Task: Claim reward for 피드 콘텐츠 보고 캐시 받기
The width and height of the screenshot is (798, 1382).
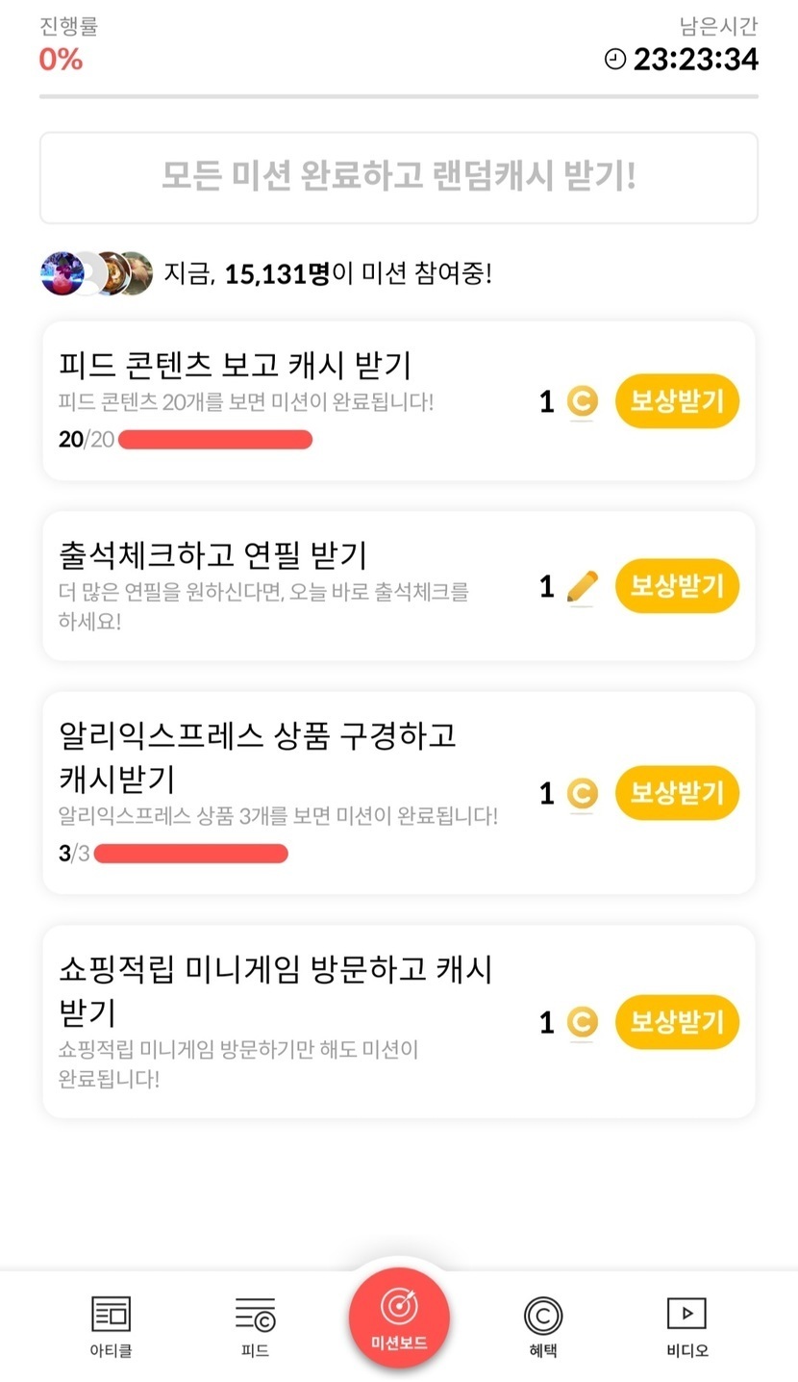Action: point(677,401)
